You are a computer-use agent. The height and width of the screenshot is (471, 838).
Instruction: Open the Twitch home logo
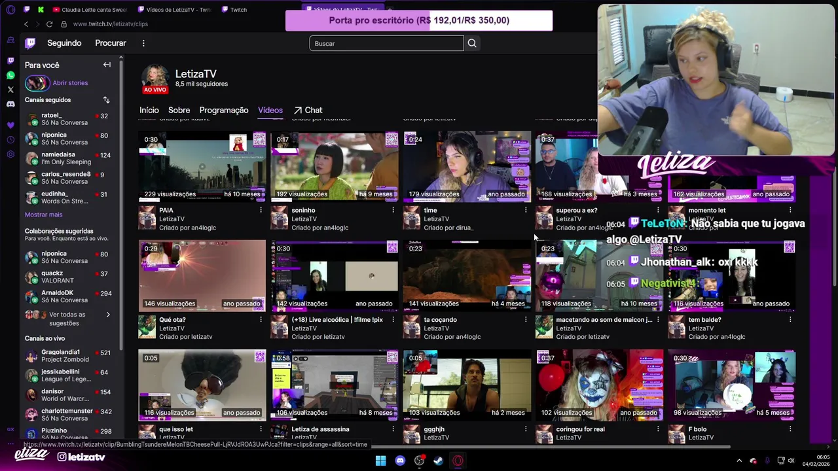pyautogui.click(x=30, y=43)
